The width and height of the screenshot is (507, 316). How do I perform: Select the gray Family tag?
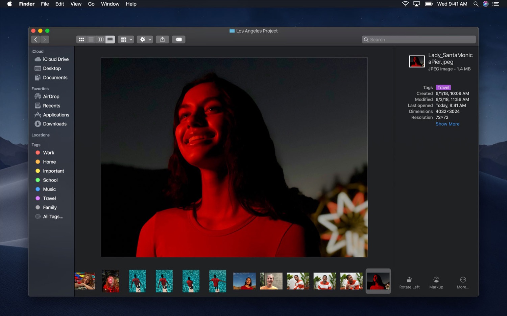[x=46, y=207]
